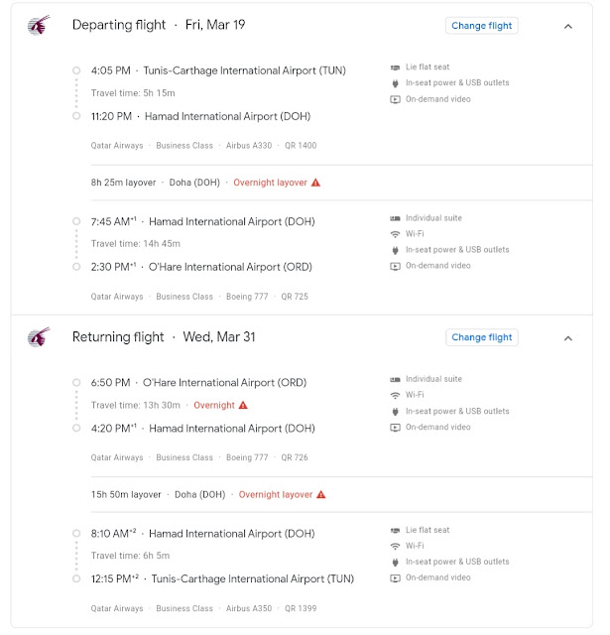Change the departing flight on Mar 19
Screen dimensions: 610x635
point(482,26)
